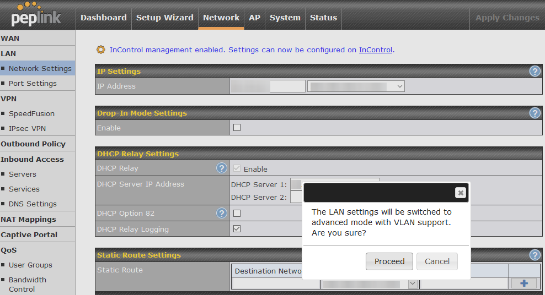Image resolution: width=545 pixels, height=295 pixels.
Task: Expand the static route subnet mask dropdown
Action: (370, 283)
